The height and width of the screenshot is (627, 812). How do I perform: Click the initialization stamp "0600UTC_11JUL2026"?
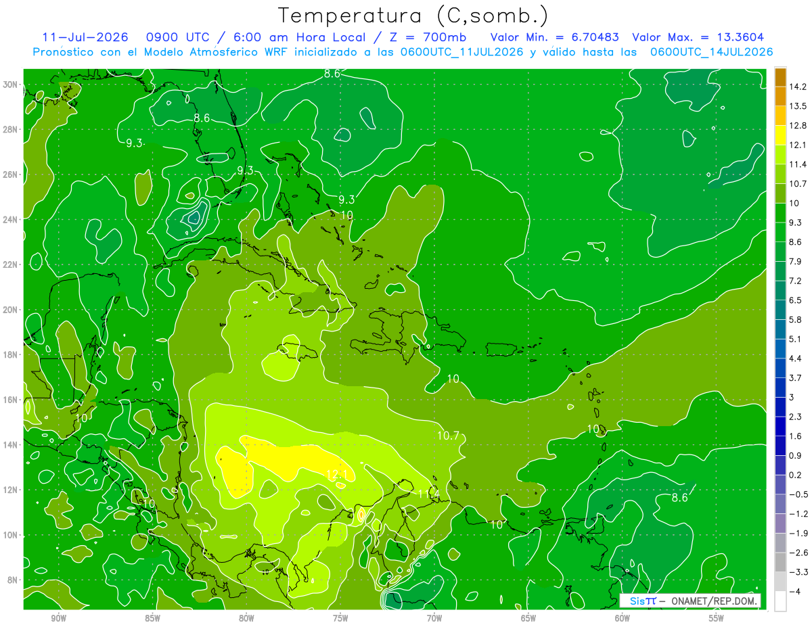[462, 51]
